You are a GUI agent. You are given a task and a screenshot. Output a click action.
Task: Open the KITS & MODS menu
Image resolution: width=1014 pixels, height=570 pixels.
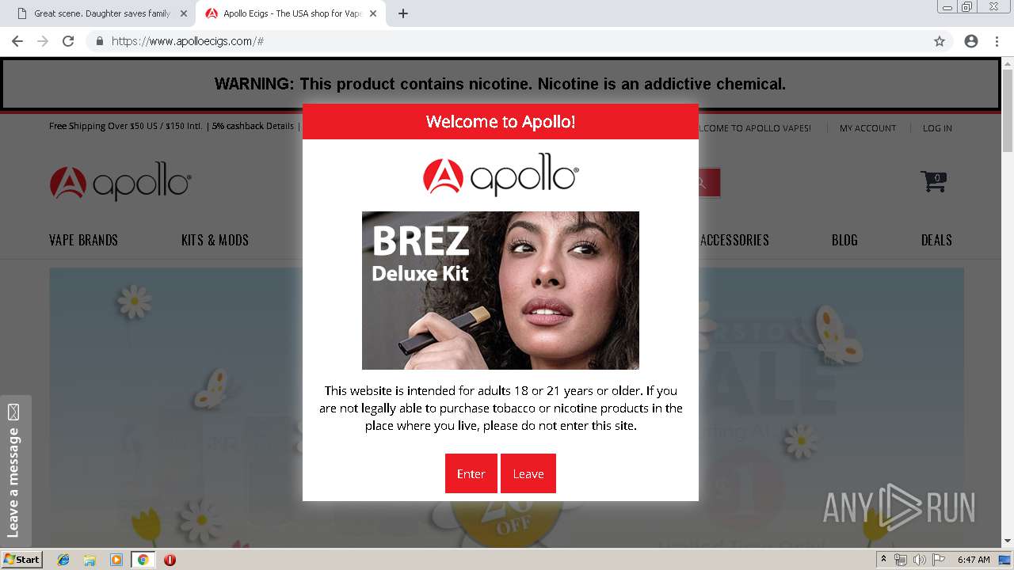tap(215, 240)
